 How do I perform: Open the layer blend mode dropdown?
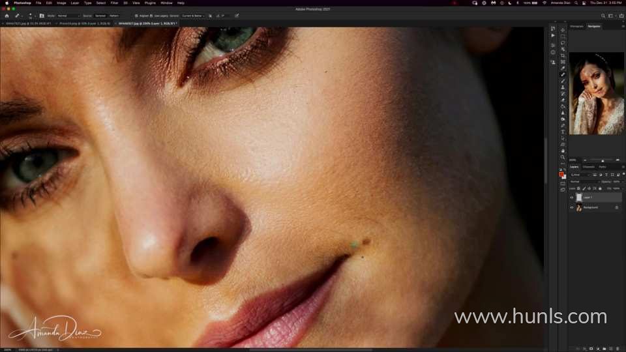pos(584,182)
